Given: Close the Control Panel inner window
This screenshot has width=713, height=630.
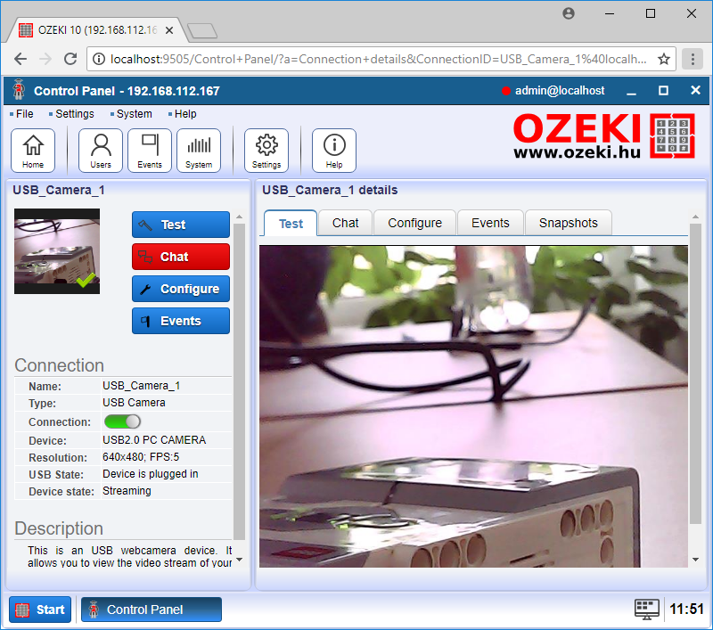Looking at the screenshot, I should [x=695, y=91].
